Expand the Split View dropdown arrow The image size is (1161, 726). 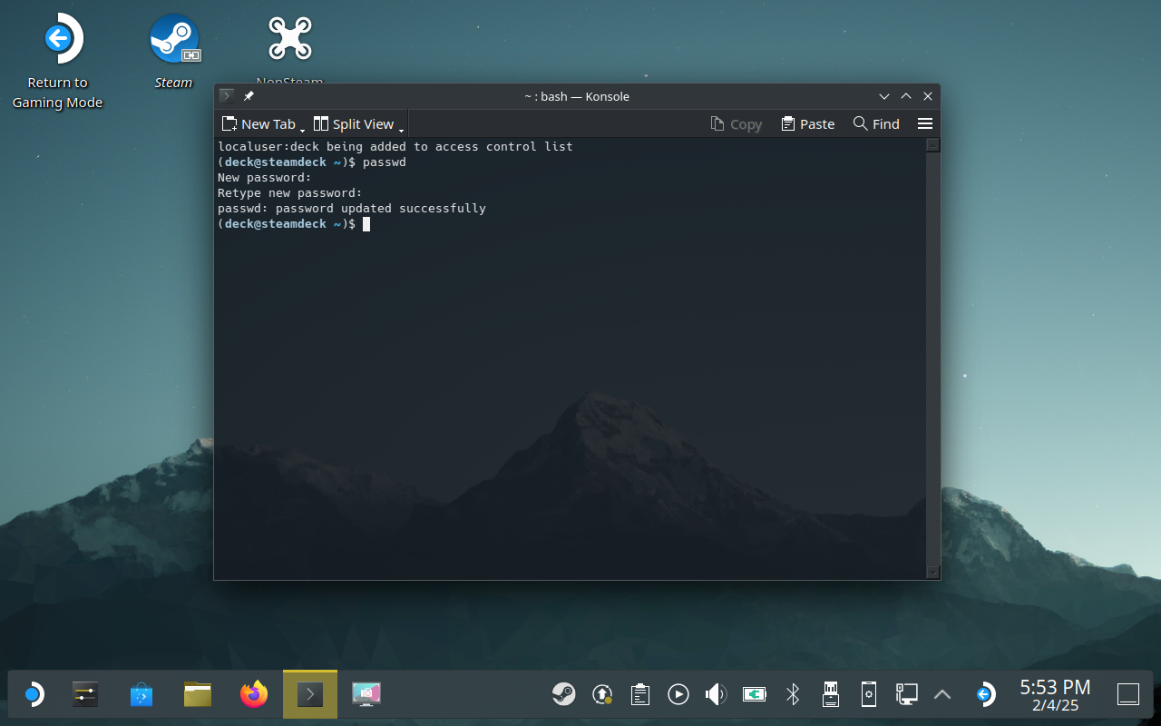coord(401,131)
